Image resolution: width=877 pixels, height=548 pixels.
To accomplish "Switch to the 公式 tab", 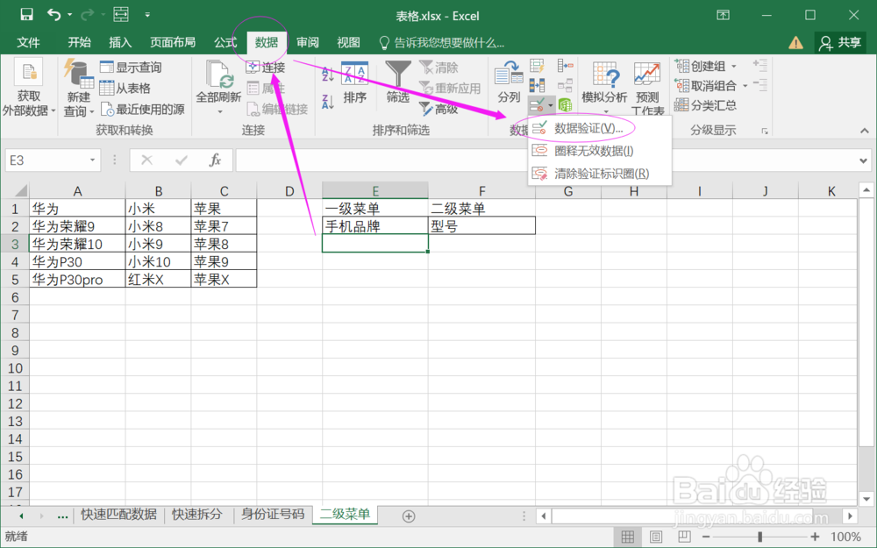I will [225, 42].
